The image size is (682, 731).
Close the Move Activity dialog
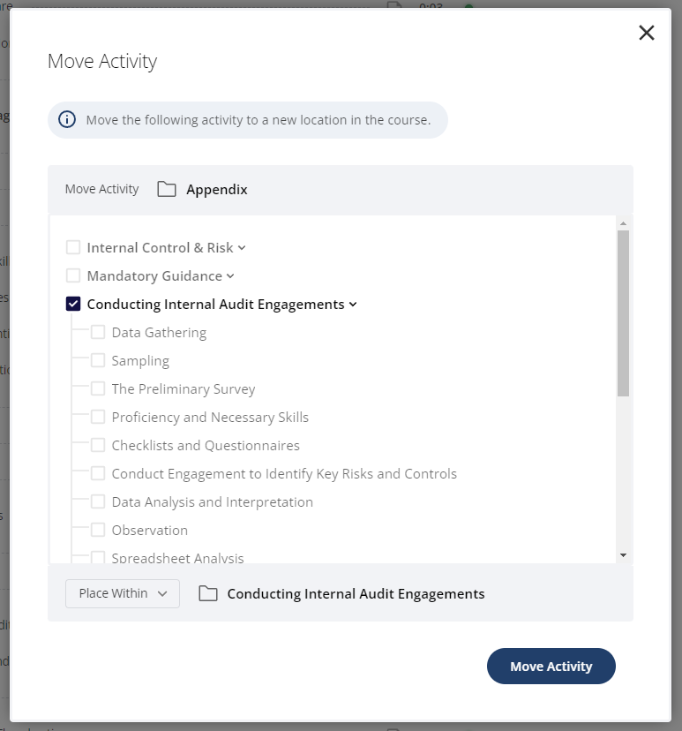click(646, 33)
